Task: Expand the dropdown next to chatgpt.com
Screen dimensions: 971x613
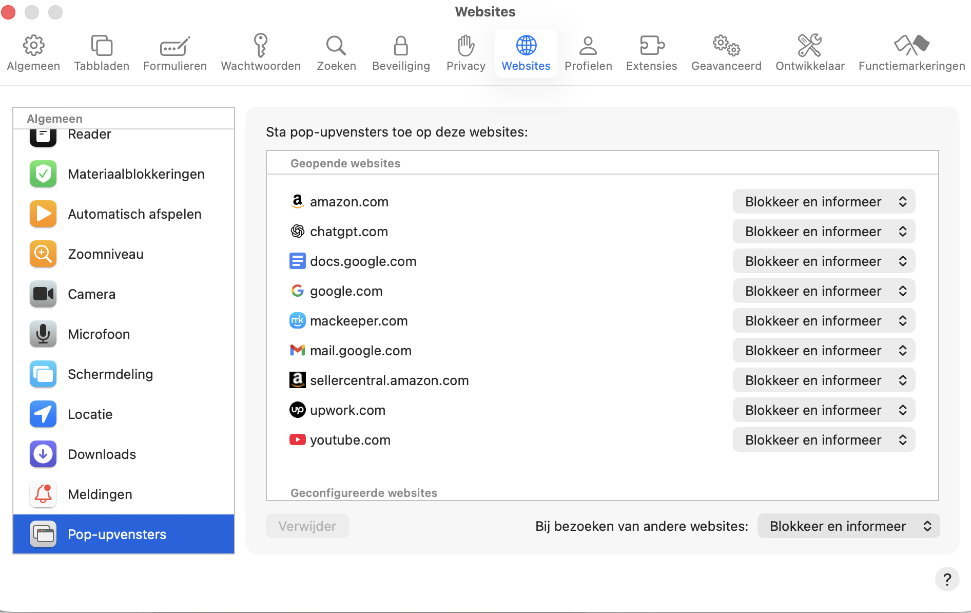Action: 823,231
